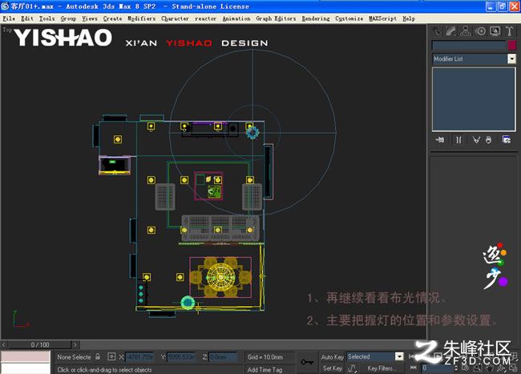The image size is (521, 374).
Task: Click the Top viewport label
Action: (x=7, y=30)
